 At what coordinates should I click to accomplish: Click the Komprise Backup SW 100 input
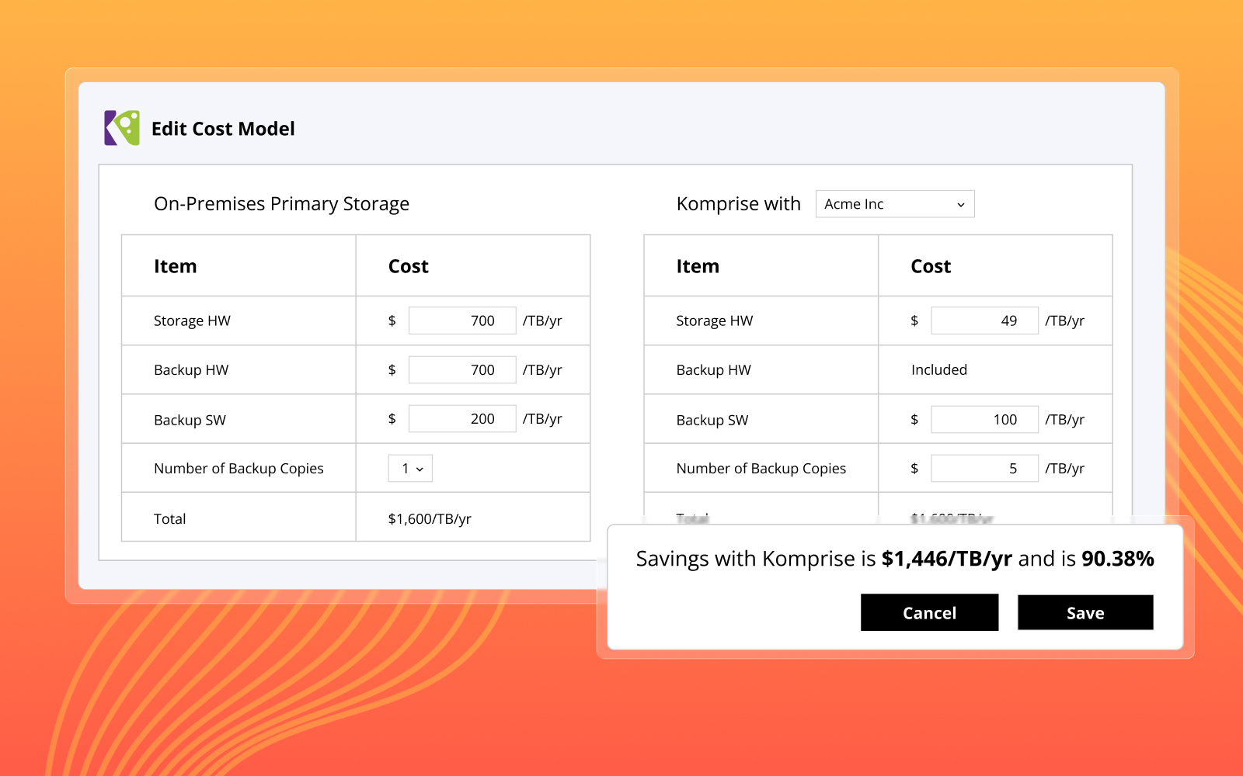coord(984,419)
